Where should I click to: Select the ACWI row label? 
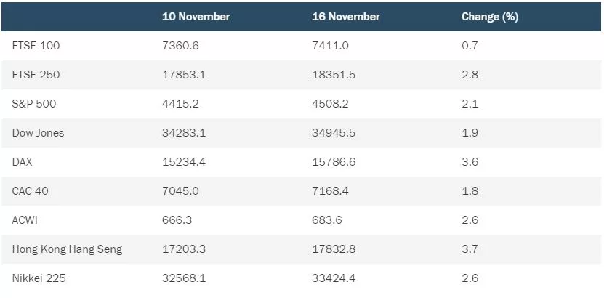coord(25,220)
